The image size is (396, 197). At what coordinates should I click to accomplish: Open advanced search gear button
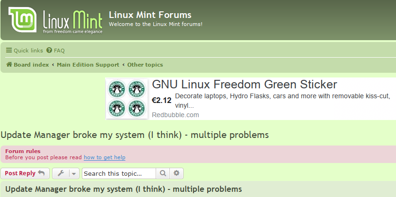pos(176,173)
